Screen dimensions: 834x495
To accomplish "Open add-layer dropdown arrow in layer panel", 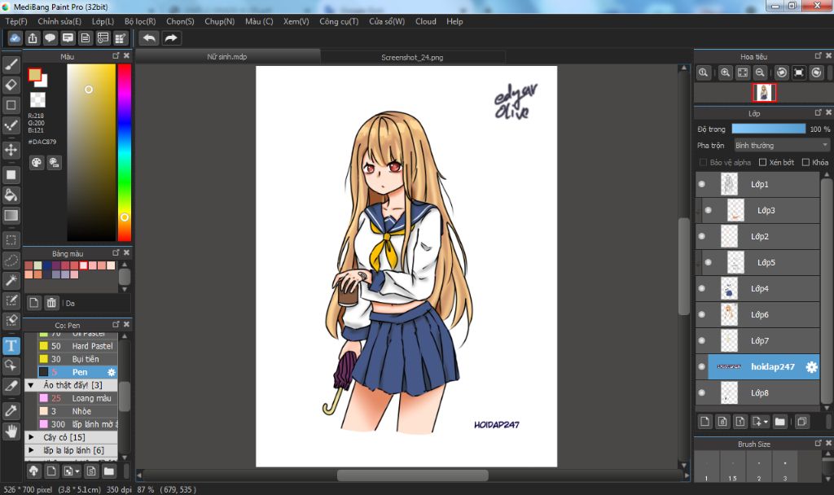I will (766, 422).
